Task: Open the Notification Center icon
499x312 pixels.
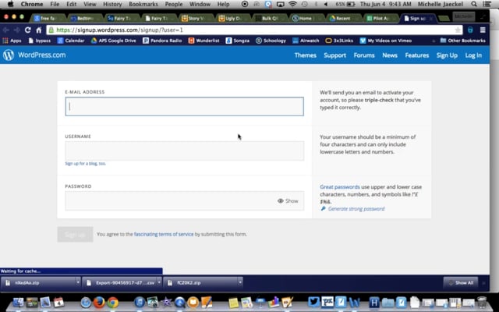Action: tap(487, 4)
